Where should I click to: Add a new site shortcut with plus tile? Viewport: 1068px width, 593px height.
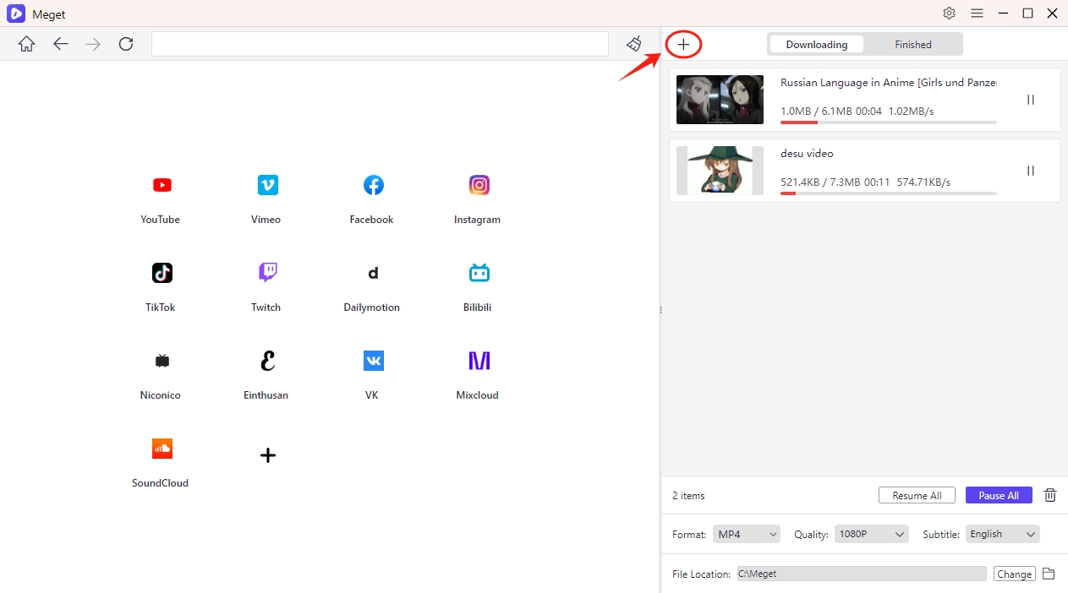coord(267,455)
